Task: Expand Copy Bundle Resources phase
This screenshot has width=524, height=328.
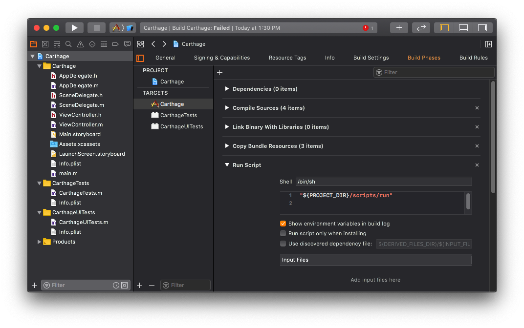Action: coord(227,146)
